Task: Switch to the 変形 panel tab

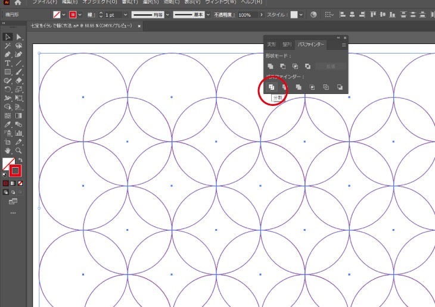Action: click(x=271, y=45)
